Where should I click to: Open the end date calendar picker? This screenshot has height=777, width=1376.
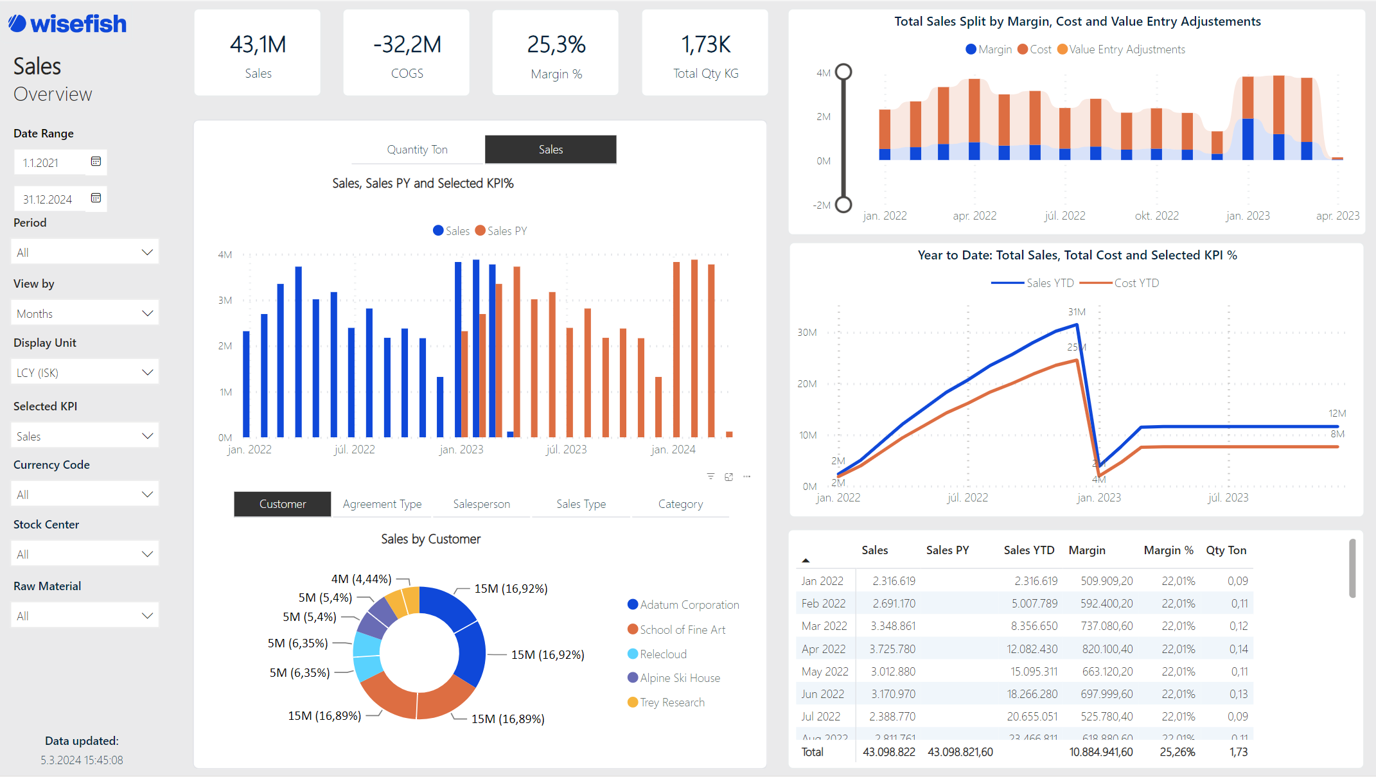96,198
